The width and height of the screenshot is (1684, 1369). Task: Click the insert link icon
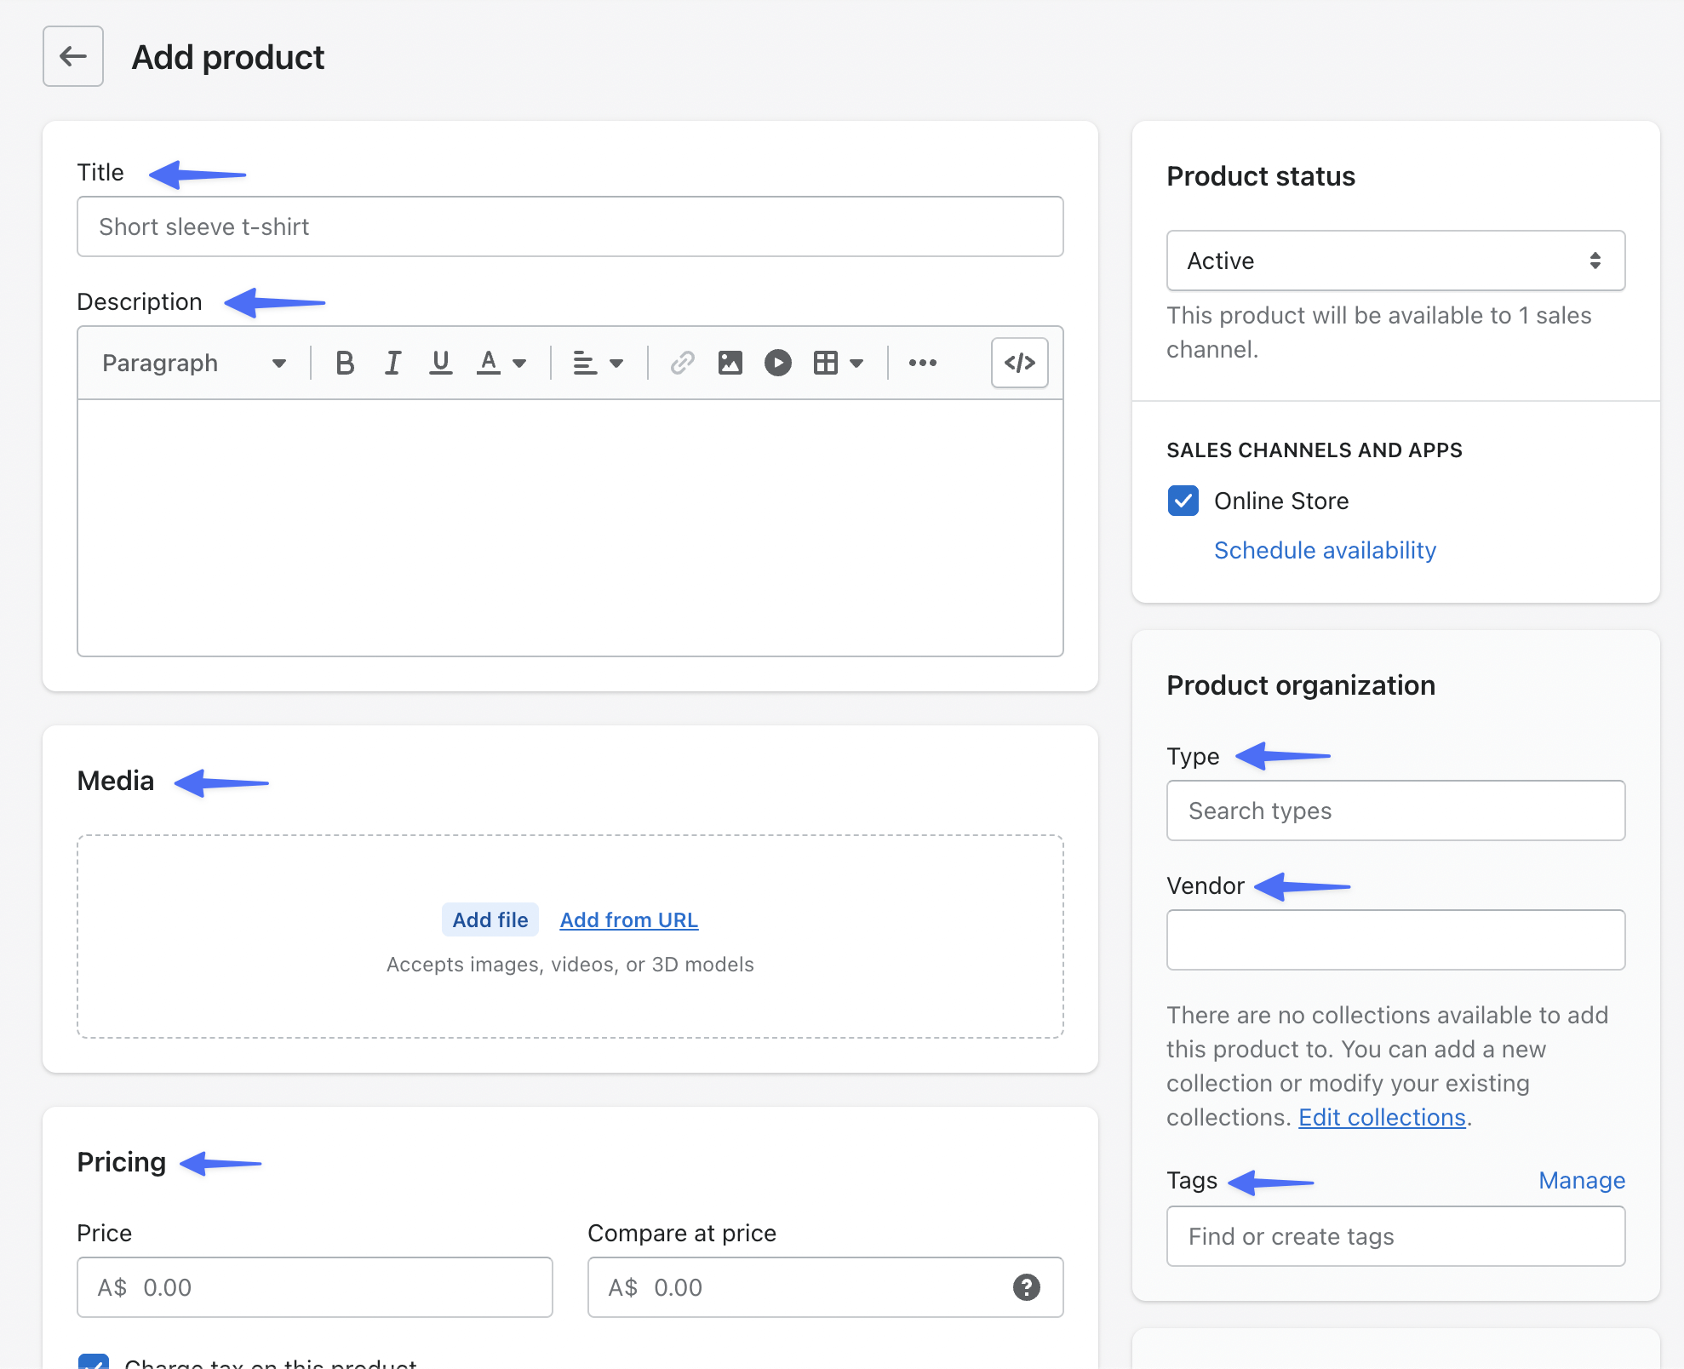pyautogui.click(x=682, y=364)
